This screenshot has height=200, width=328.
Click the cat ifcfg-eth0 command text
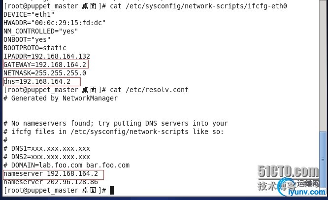pyautogui.click(x=198, y=6)
